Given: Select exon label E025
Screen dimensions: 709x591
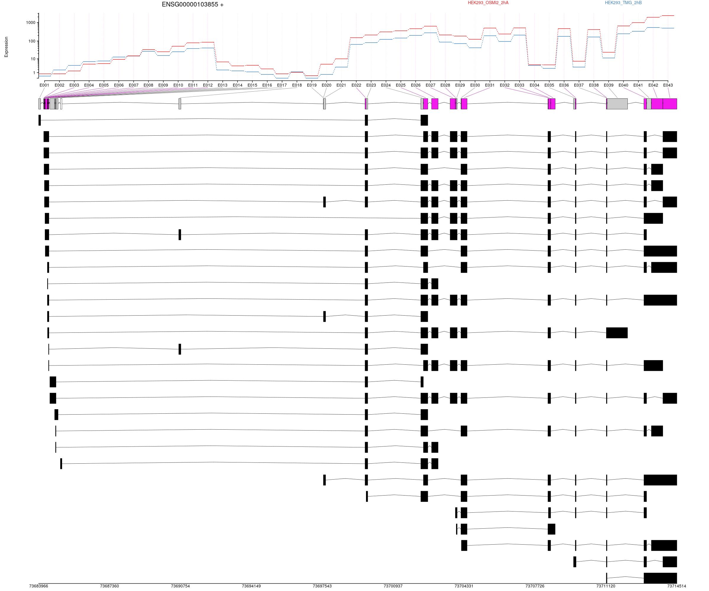Looking at the screenshot, I should tap(401, 85).
